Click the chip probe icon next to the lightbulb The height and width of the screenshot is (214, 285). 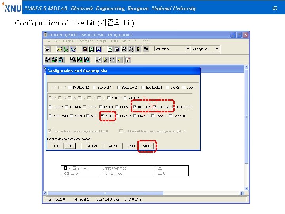click(146, 49)
